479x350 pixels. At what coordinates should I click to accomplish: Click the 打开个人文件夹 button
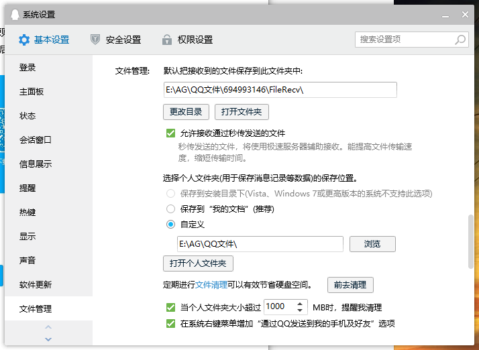click(x=198, y=264)
